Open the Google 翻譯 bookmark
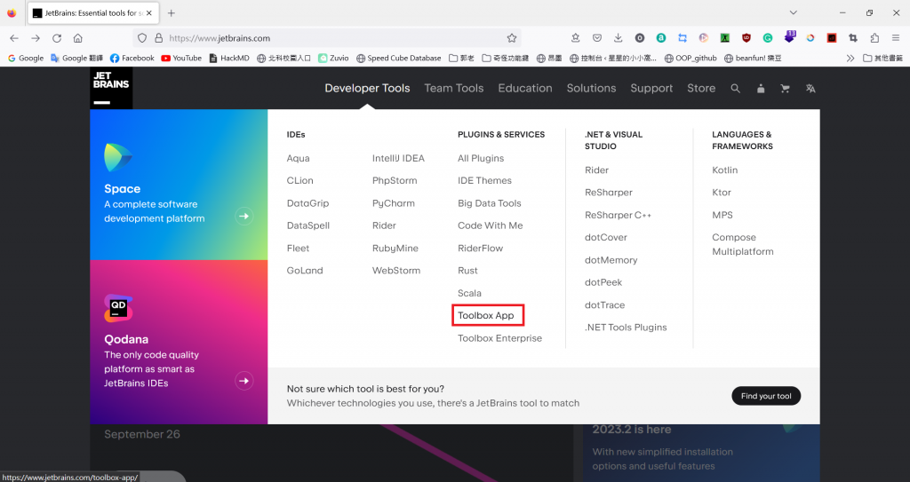 (x=77, y=58)
